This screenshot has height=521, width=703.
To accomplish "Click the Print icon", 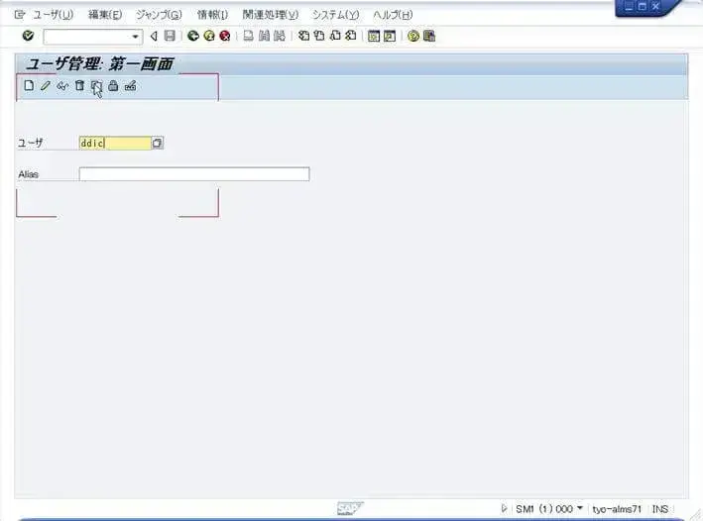I will point(249,36).
